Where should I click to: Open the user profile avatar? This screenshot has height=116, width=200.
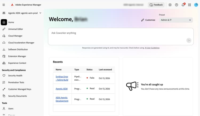196,5
